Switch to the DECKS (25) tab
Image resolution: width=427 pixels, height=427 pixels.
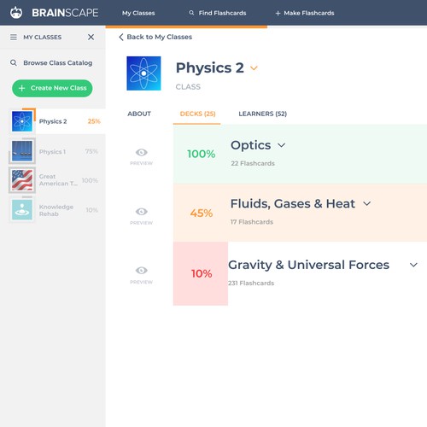197,114
